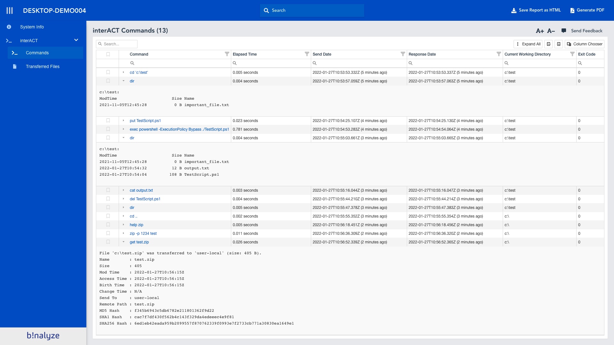Decrease font size with A− icon

point(551,31)
